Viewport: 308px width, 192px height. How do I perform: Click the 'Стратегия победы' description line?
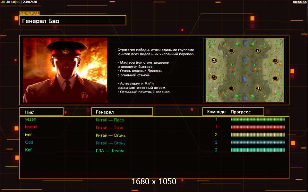(156, 50)
